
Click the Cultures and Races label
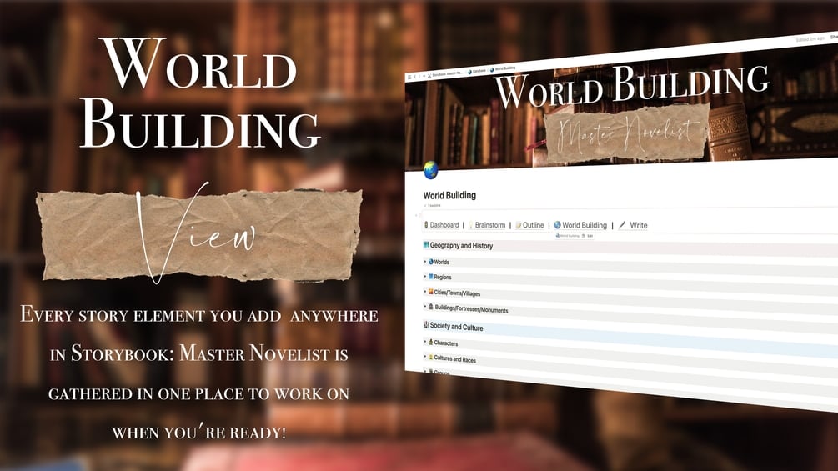[454, 358]
